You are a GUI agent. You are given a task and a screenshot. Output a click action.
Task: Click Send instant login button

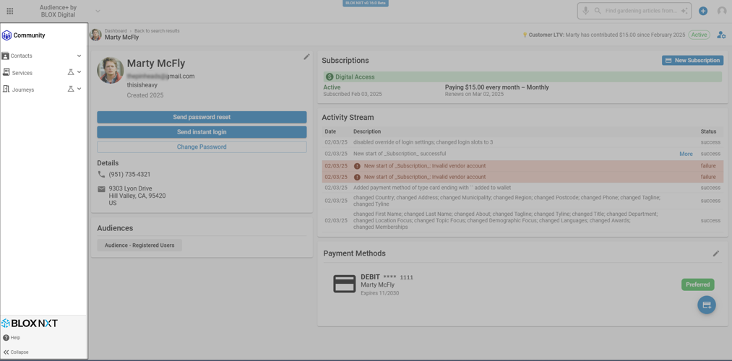(x=202, y=132)
